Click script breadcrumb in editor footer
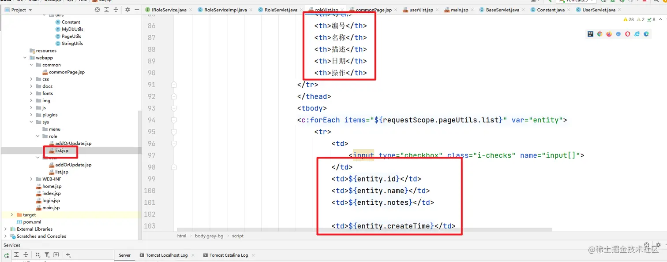The image size is (667, 262). click(238, 236)
